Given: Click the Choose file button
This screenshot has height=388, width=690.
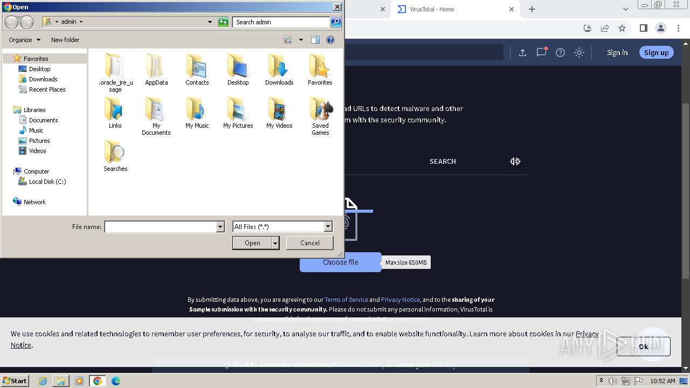Looking at the screenshot, I should [340, 262].
